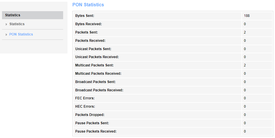This screenshot has height=138, width=275.
Task: Click the Packets Received label
Action: point(90,41)
